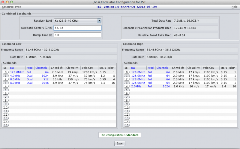Toggle subband 4 button in Baseband High
This screenshot has height=149, width=240.
pyautogui.click(x=127, y=86)
